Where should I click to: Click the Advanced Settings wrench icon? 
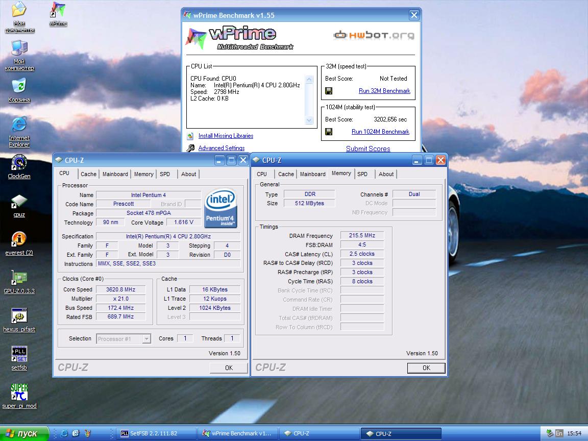[x=190, y=148]
